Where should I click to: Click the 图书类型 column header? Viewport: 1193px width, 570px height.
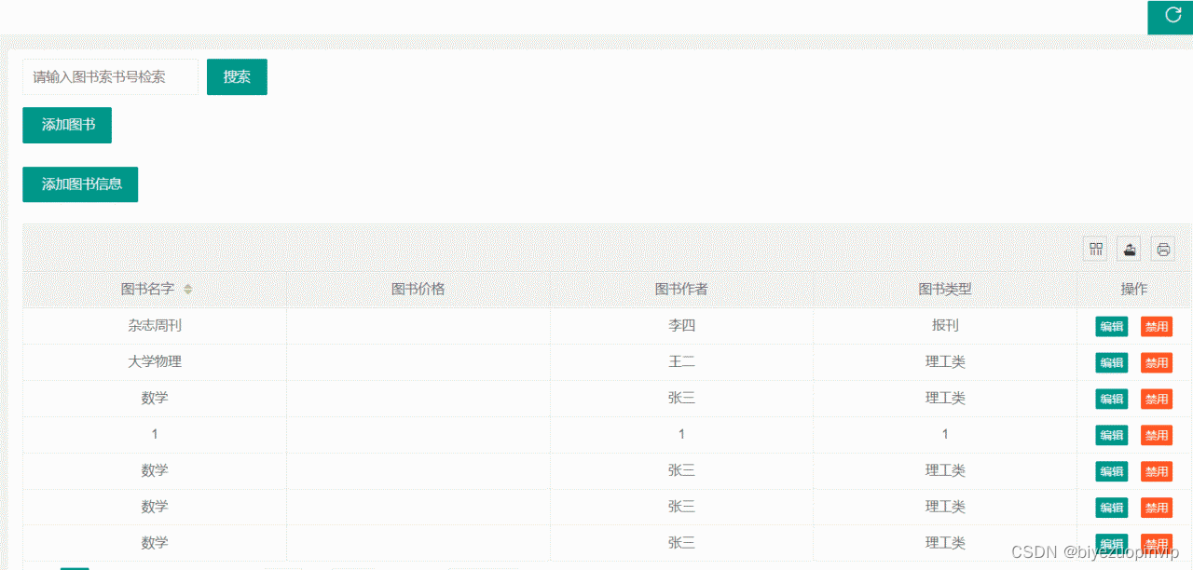[x=945, y=289]
